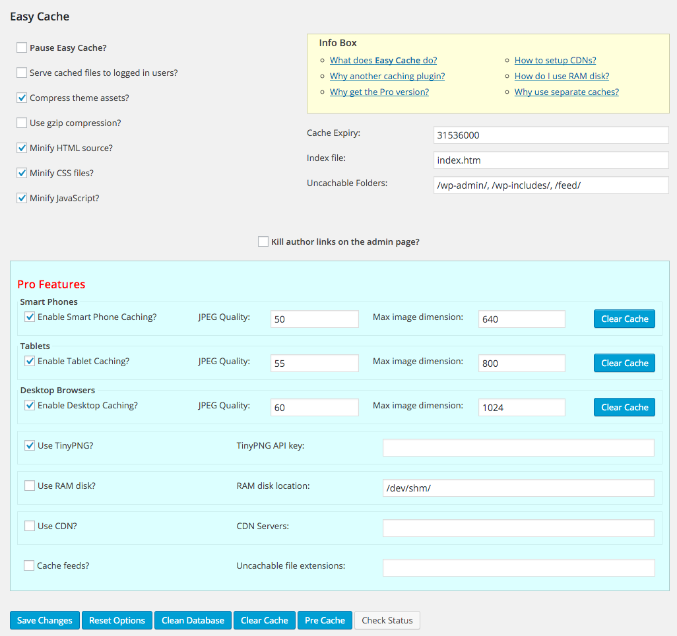The height and width of the screenshot is (636, 677).
Task: Uncheck Compress theme assets
Action: (x=22, y=98)
